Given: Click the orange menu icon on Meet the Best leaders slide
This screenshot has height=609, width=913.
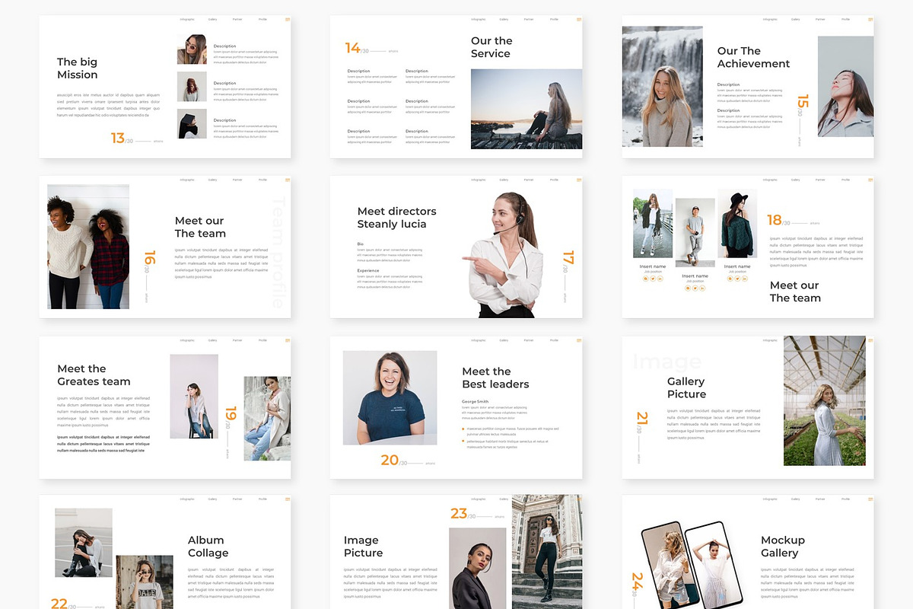Looking at the screenshot, I should 579,341.
